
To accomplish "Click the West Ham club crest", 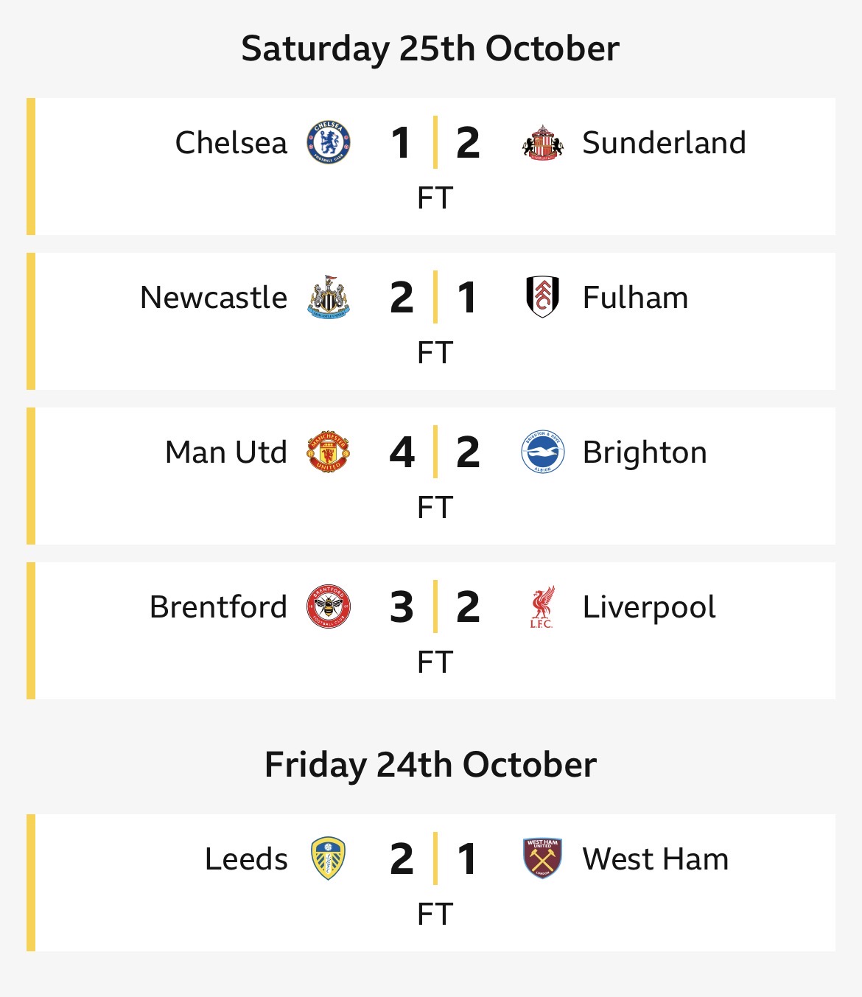I will (x=542, y=858).
